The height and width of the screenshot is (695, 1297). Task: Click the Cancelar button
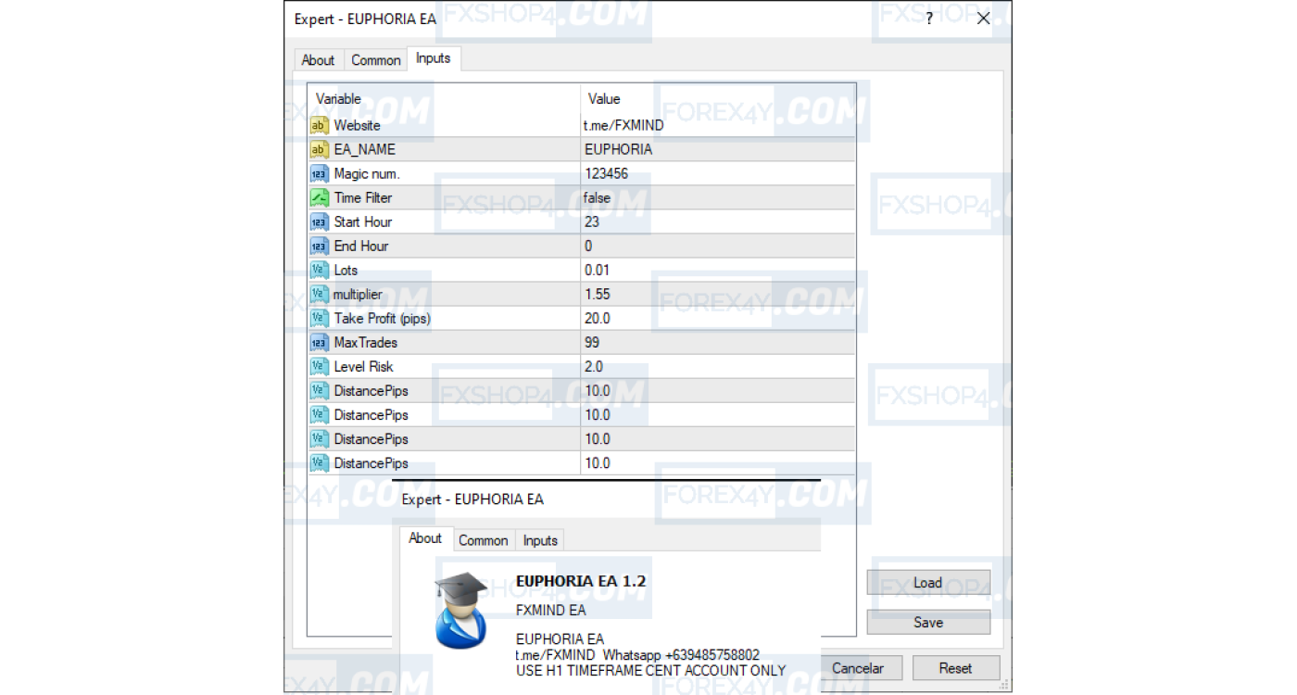(857, 668)
